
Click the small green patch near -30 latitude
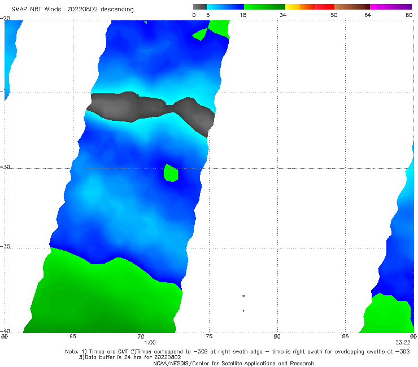[171, 173]
